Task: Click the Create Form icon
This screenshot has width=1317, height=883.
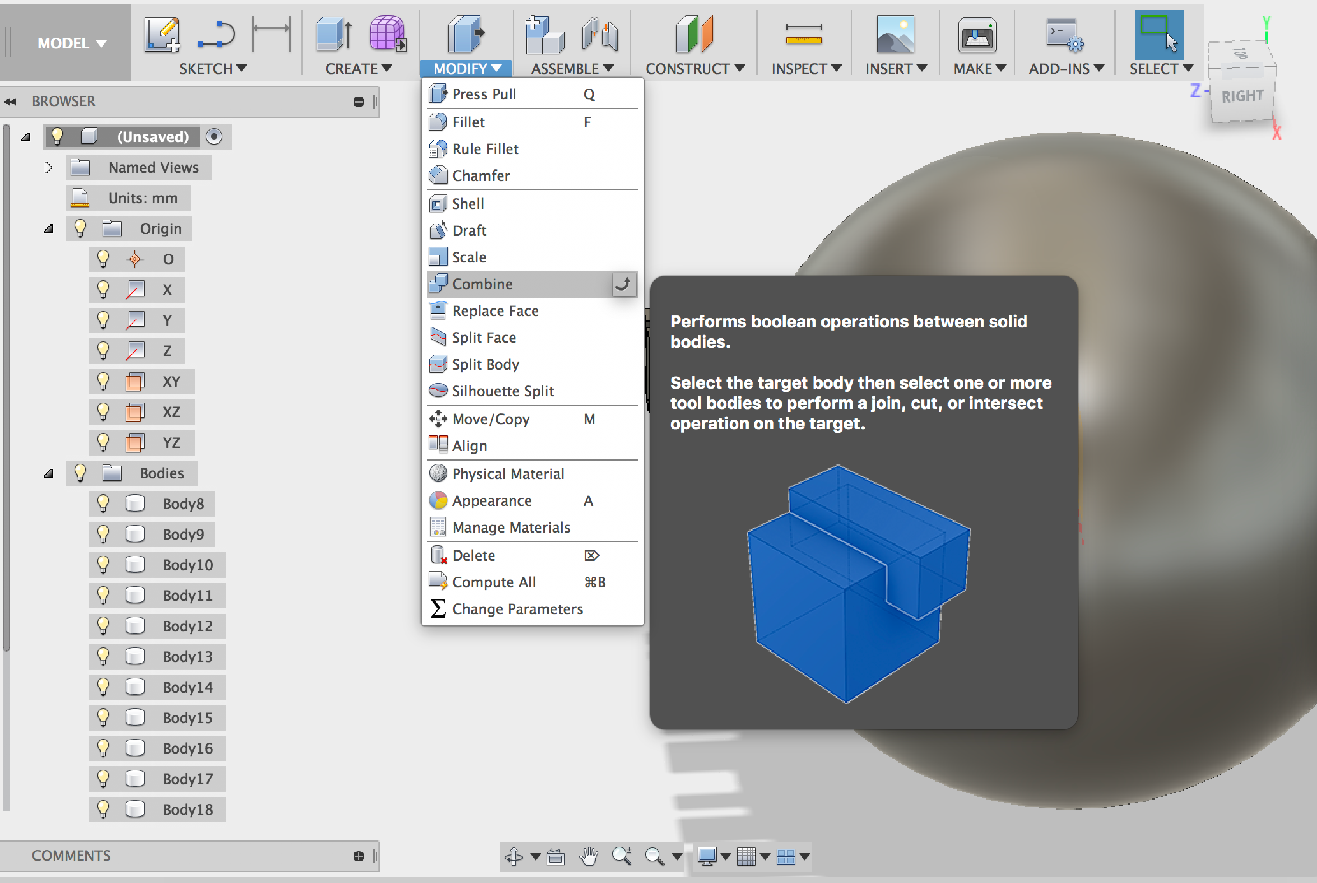Action: tap(388, 34)
